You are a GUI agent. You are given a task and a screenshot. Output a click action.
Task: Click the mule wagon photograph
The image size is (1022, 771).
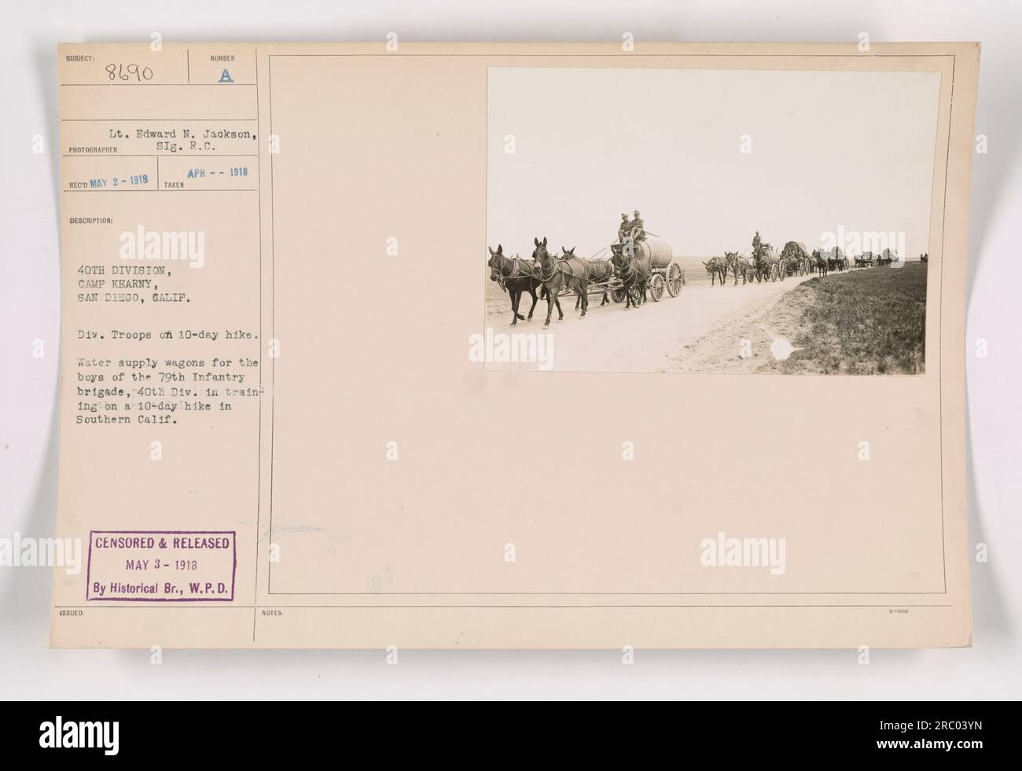tap(712, 221)
